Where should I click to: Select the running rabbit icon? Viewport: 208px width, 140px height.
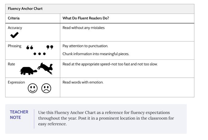coord(46,68)
